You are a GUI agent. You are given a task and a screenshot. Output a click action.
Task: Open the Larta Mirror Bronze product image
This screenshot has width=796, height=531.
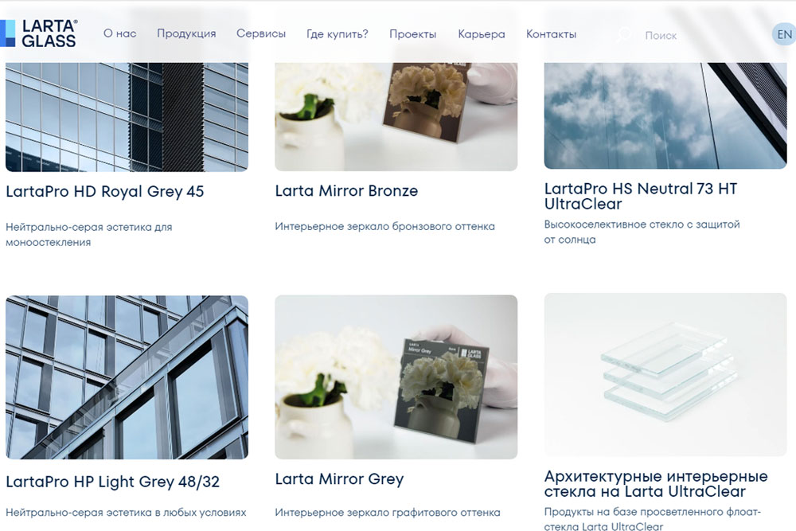[x=396, y=116]
